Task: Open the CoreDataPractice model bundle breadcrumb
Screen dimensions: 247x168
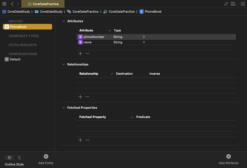Action: point(83,12)
